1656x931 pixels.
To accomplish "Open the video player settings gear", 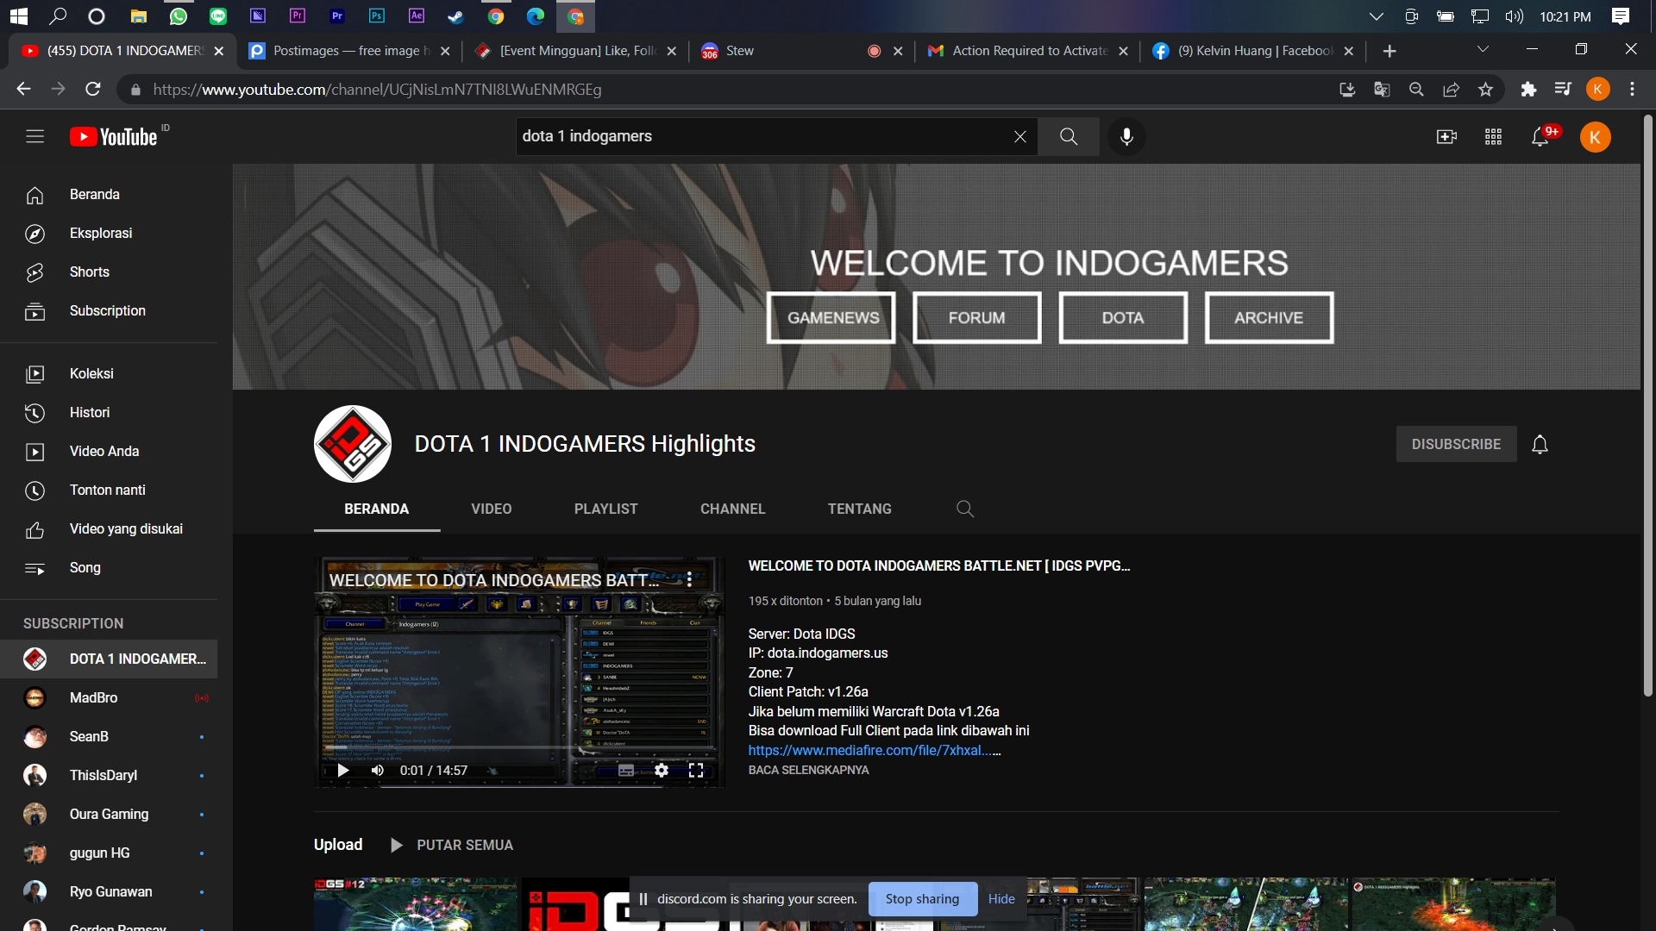I will [662, 770].
